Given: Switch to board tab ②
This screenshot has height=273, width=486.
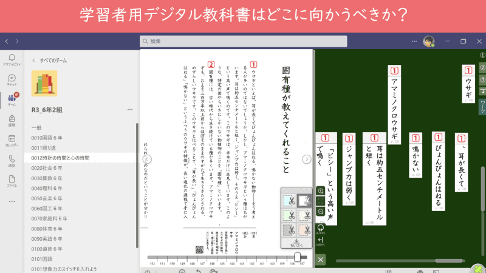Looking at the screenshot, I should click(482, 67).
